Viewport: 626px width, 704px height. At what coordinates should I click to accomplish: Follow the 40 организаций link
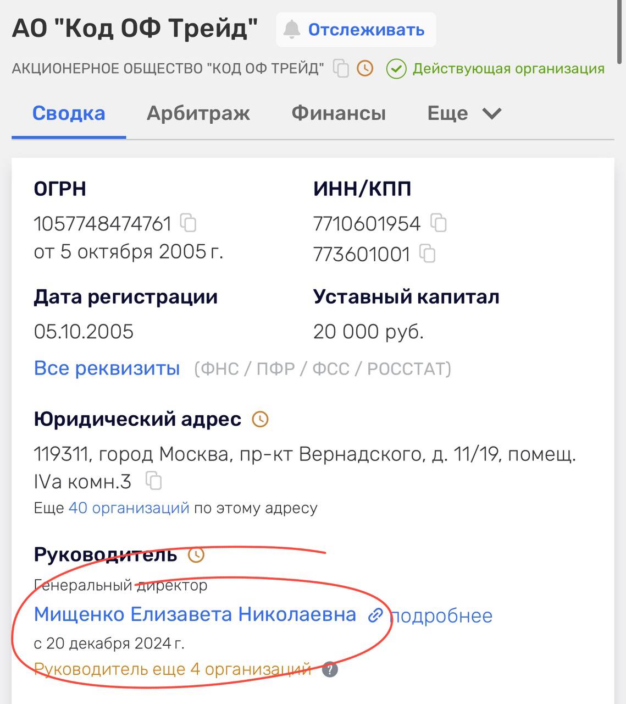129,508
